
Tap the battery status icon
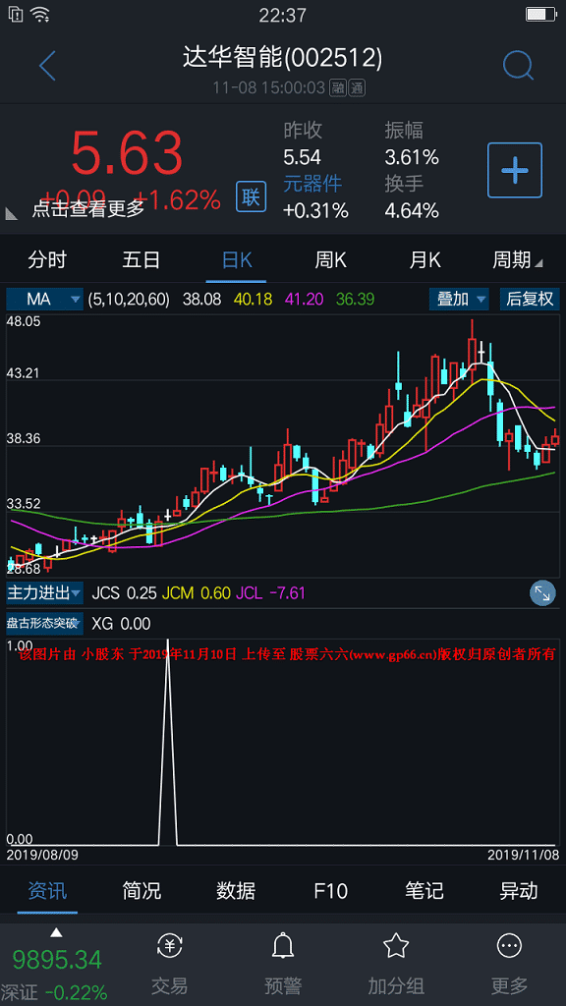click(540, 14)
